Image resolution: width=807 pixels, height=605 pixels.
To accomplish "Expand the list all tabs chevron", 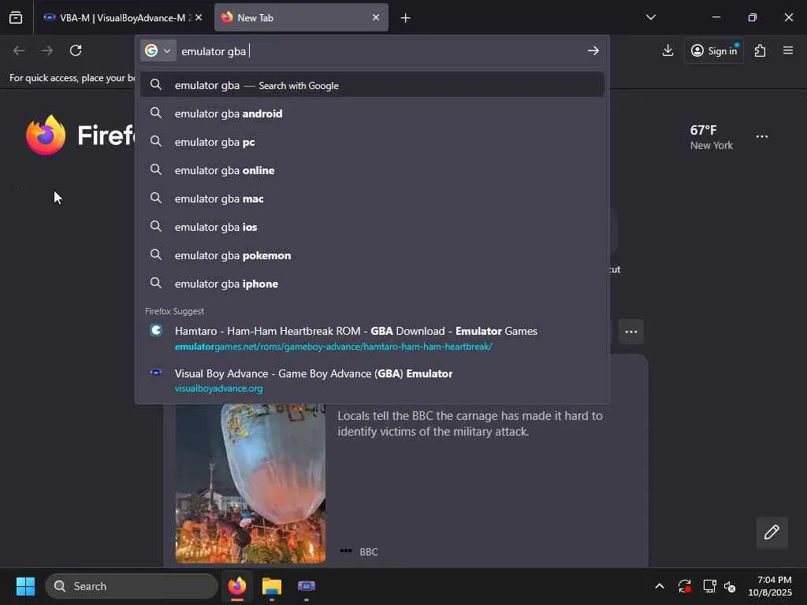I will (650, 17).
